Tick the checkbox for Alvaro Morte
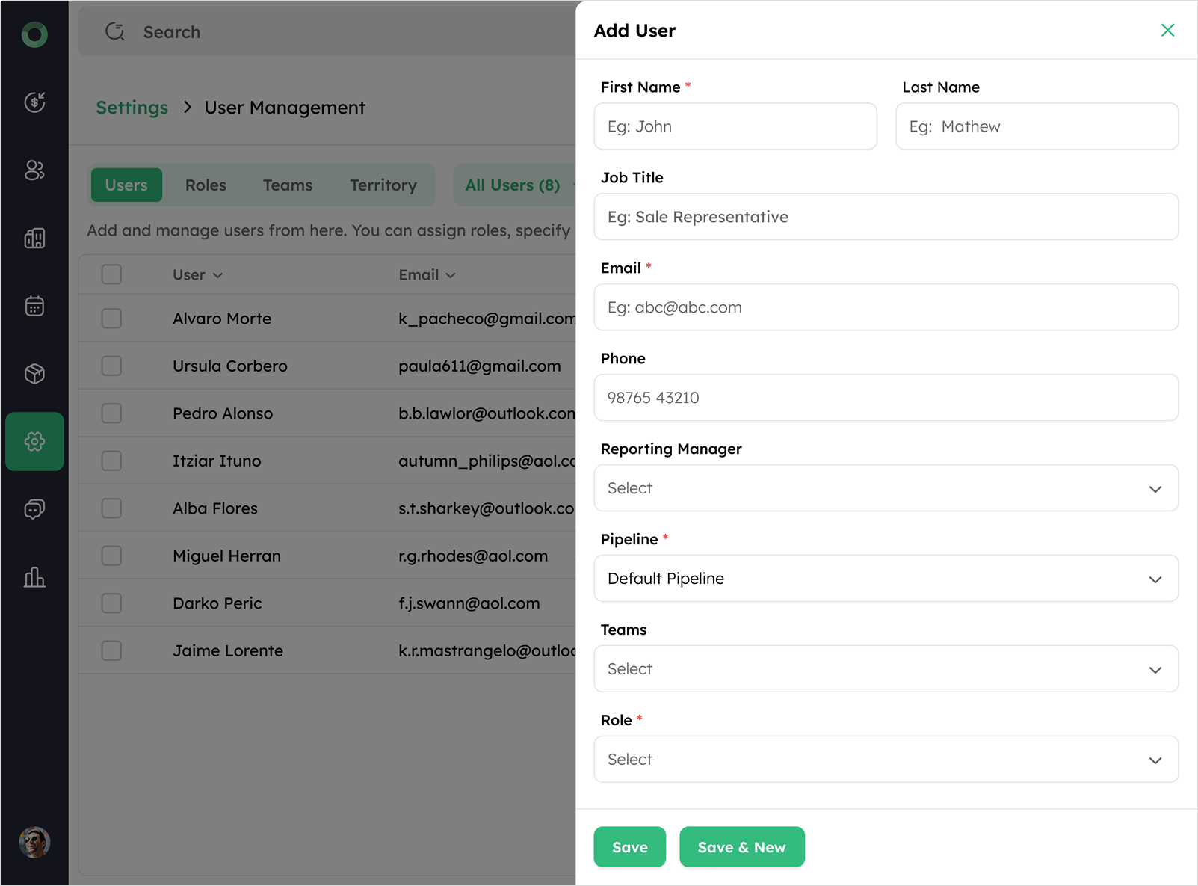Screen dimensions: 1198x886 click(x=111, y=319)
